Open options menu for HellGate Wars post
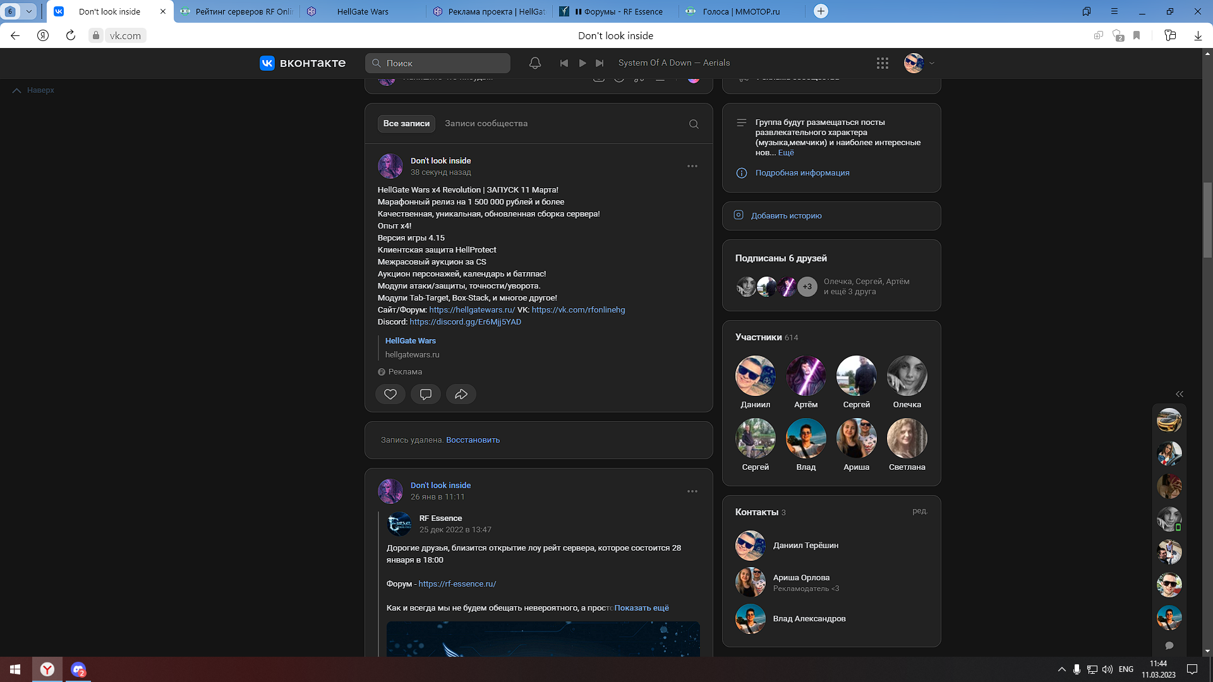Viewport: 1213px width, 682px height. pyautogui.click(x=692, y=166)
